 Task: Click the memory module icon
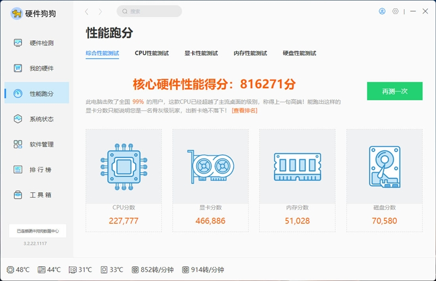click(297, 167)
